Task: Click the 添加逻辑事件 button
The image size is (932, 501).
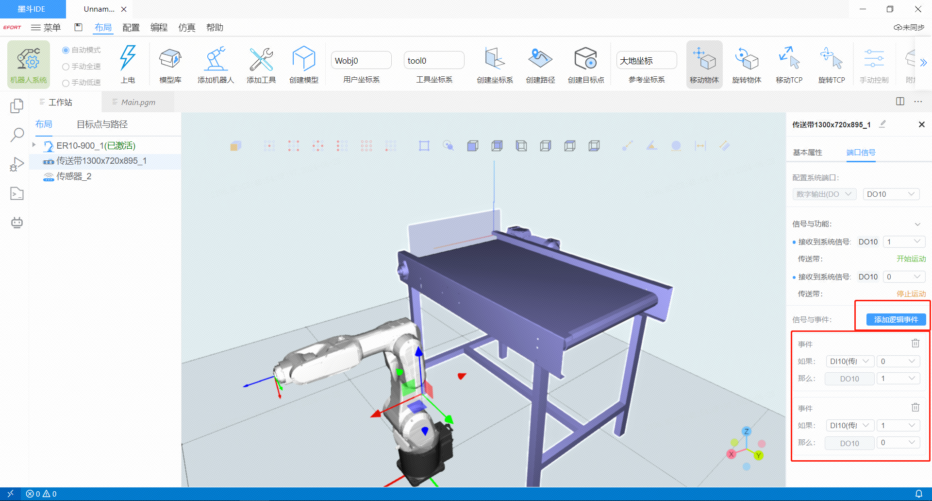Action: tap(896, 319)
